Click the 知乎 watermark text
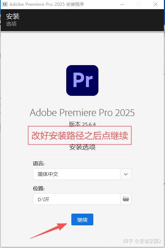The image size is (165, 248). 128,241
